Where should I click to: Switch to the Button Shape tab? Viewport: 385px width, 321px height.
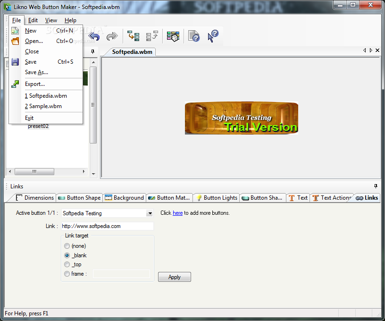click(79, 198)
